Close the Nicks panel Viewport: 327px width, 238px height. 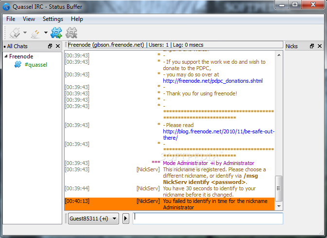[x=320, y=46]
